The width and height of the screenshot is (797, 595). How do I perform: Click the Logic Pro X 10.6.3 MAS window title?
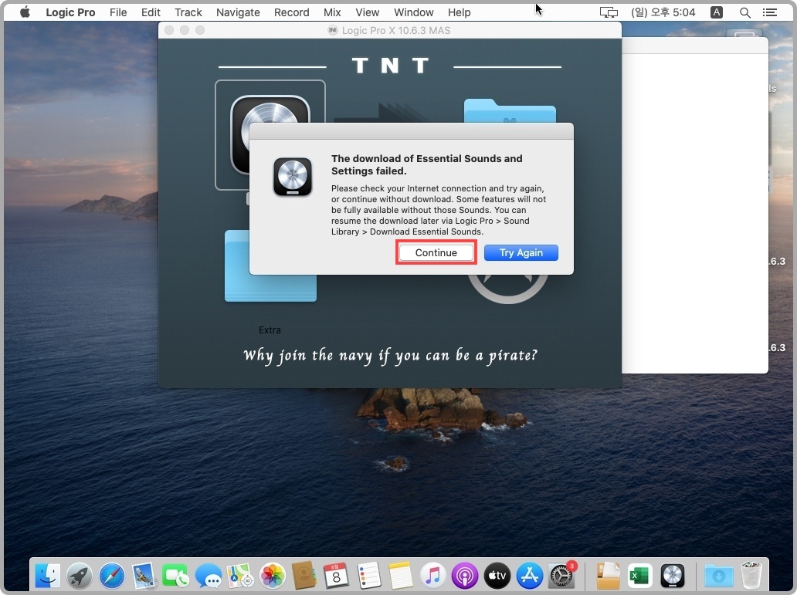coord(396,31)
